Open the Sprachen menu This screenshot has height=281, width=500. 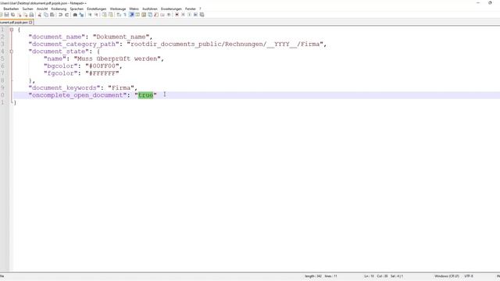[x=77, y=9]
